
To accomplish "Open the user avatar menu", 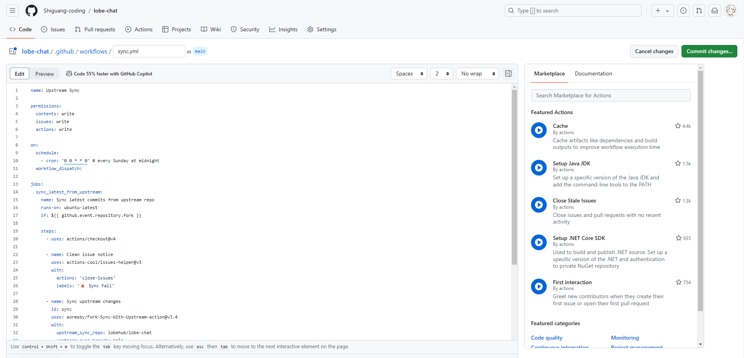I will [731, 11].
